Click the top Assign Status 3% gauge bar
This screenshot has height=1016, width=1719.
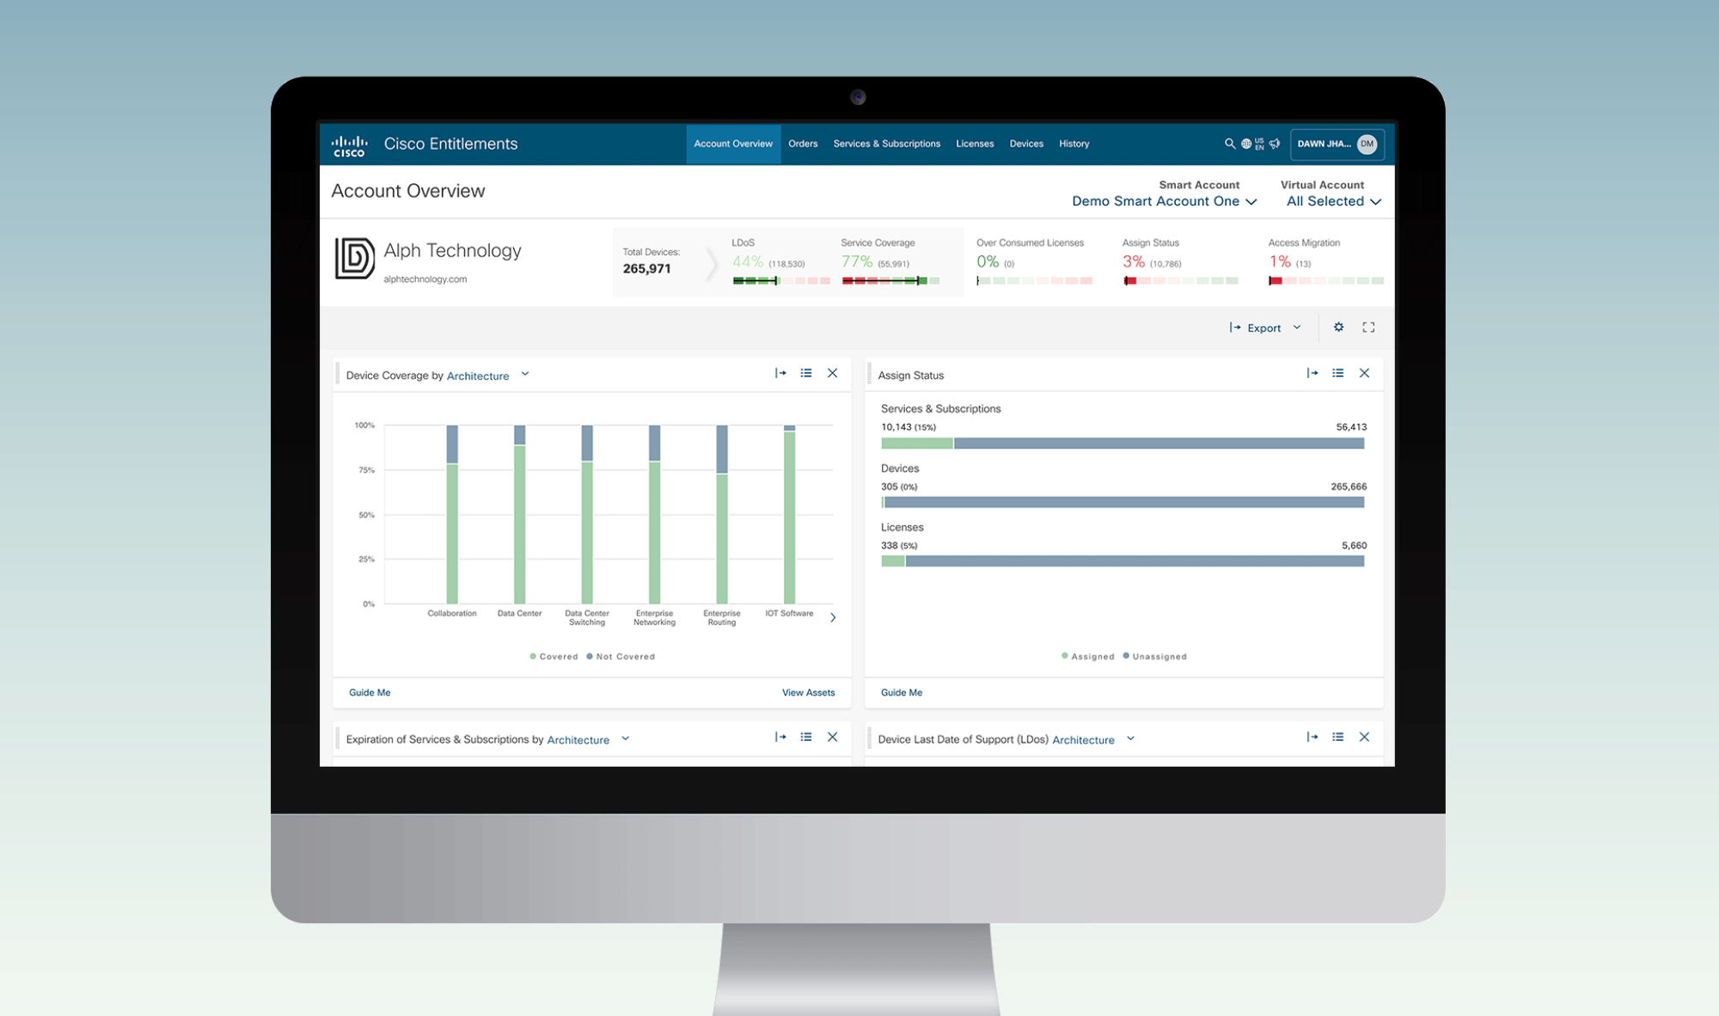(1181, 281)
